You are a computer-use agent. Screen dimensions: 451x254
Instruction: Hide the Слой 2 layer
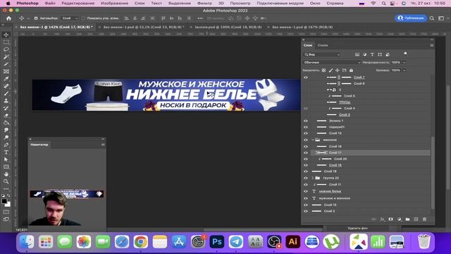pyautogui.click(x=305, y=211)
